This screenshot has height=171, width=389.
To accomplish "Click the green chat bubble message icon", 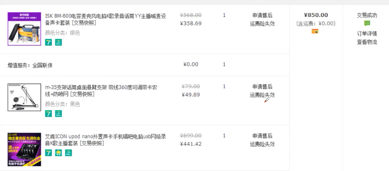I will point(367,23).
